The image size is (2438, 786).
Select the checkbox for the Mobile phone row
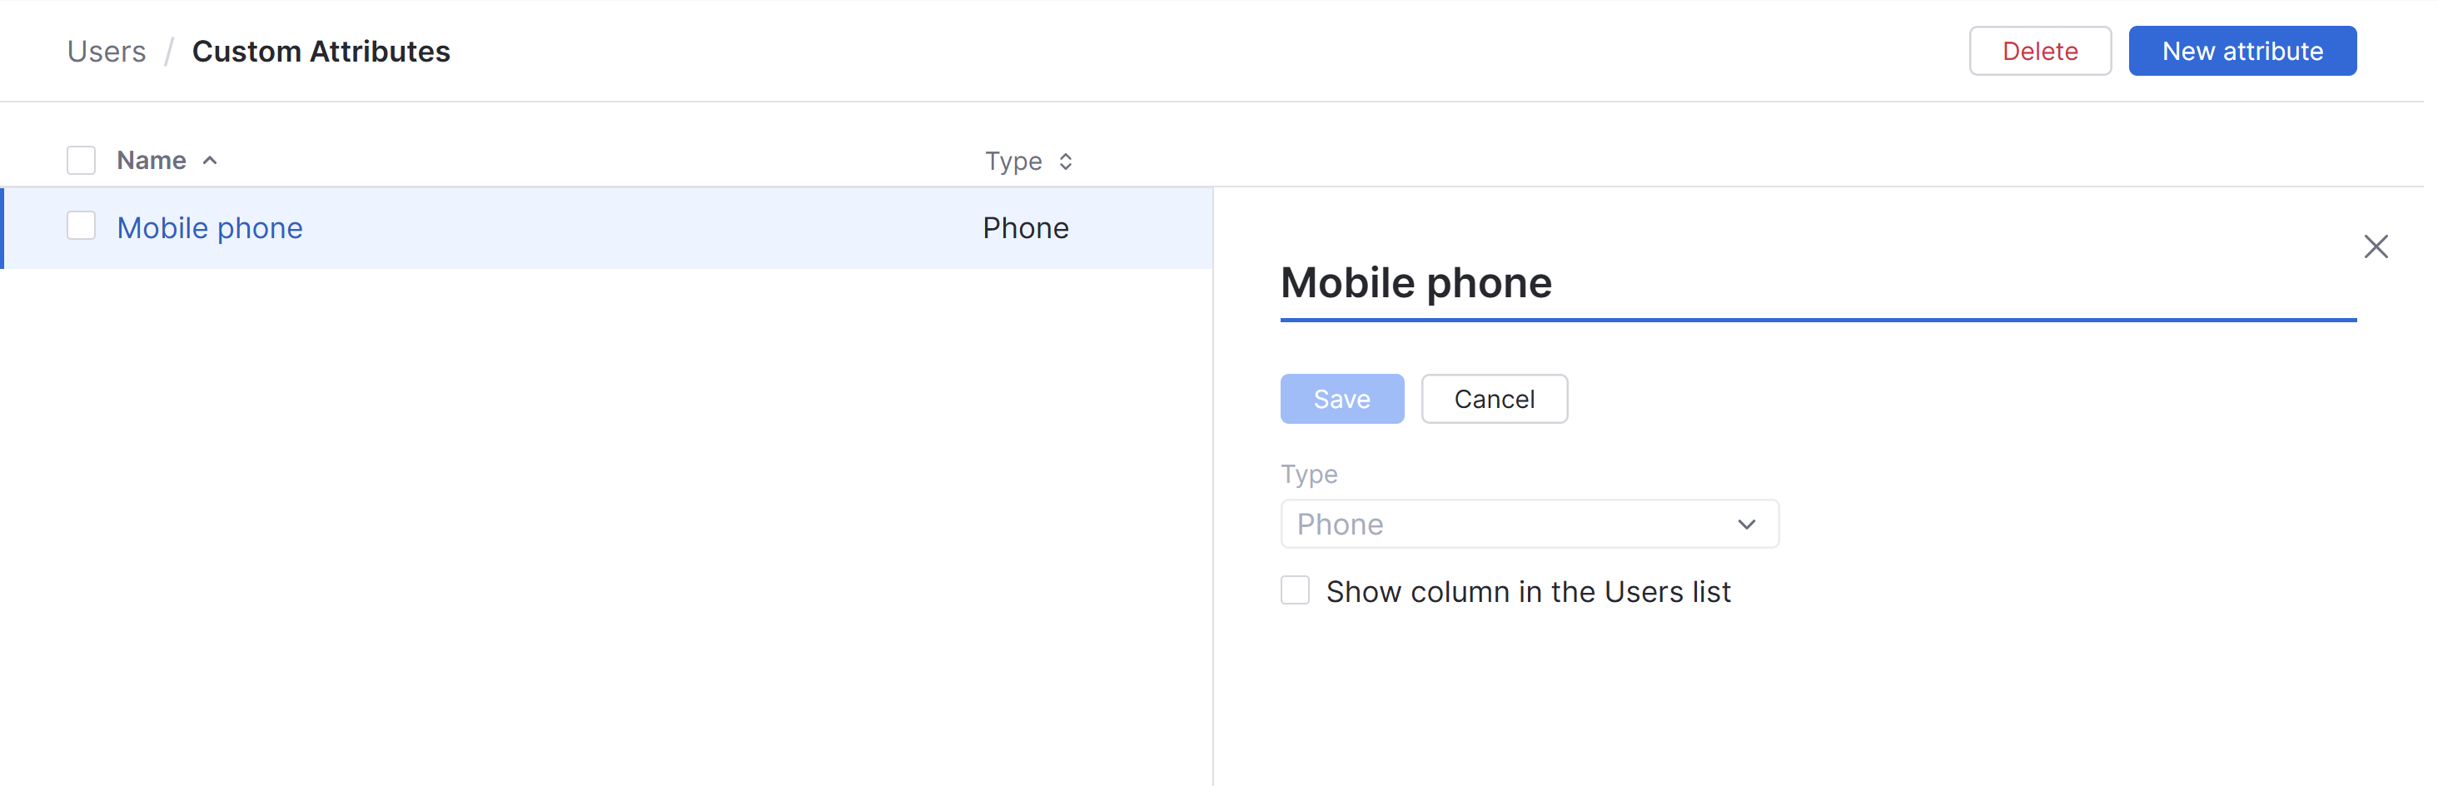coord(82,226)
